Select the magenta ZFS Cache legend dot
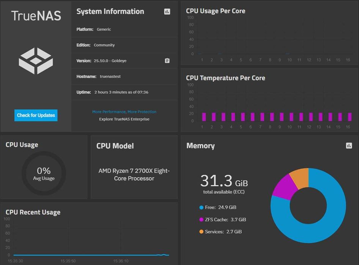This screenshot has height=265, width=359. coord(201,220)
